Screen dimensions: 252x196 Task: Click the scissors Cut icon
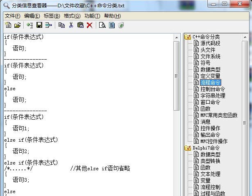click(x=71, y=25)
